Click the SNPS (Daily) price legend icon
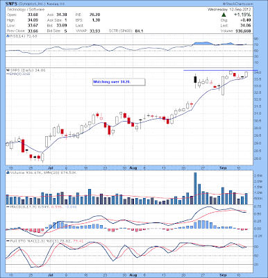This screenshot has height=278, width=268. [x=8, y=70]
